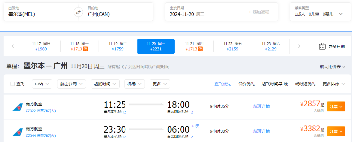Click the low price tag on 11-18

pyautogui.click(x=85, y=49)
